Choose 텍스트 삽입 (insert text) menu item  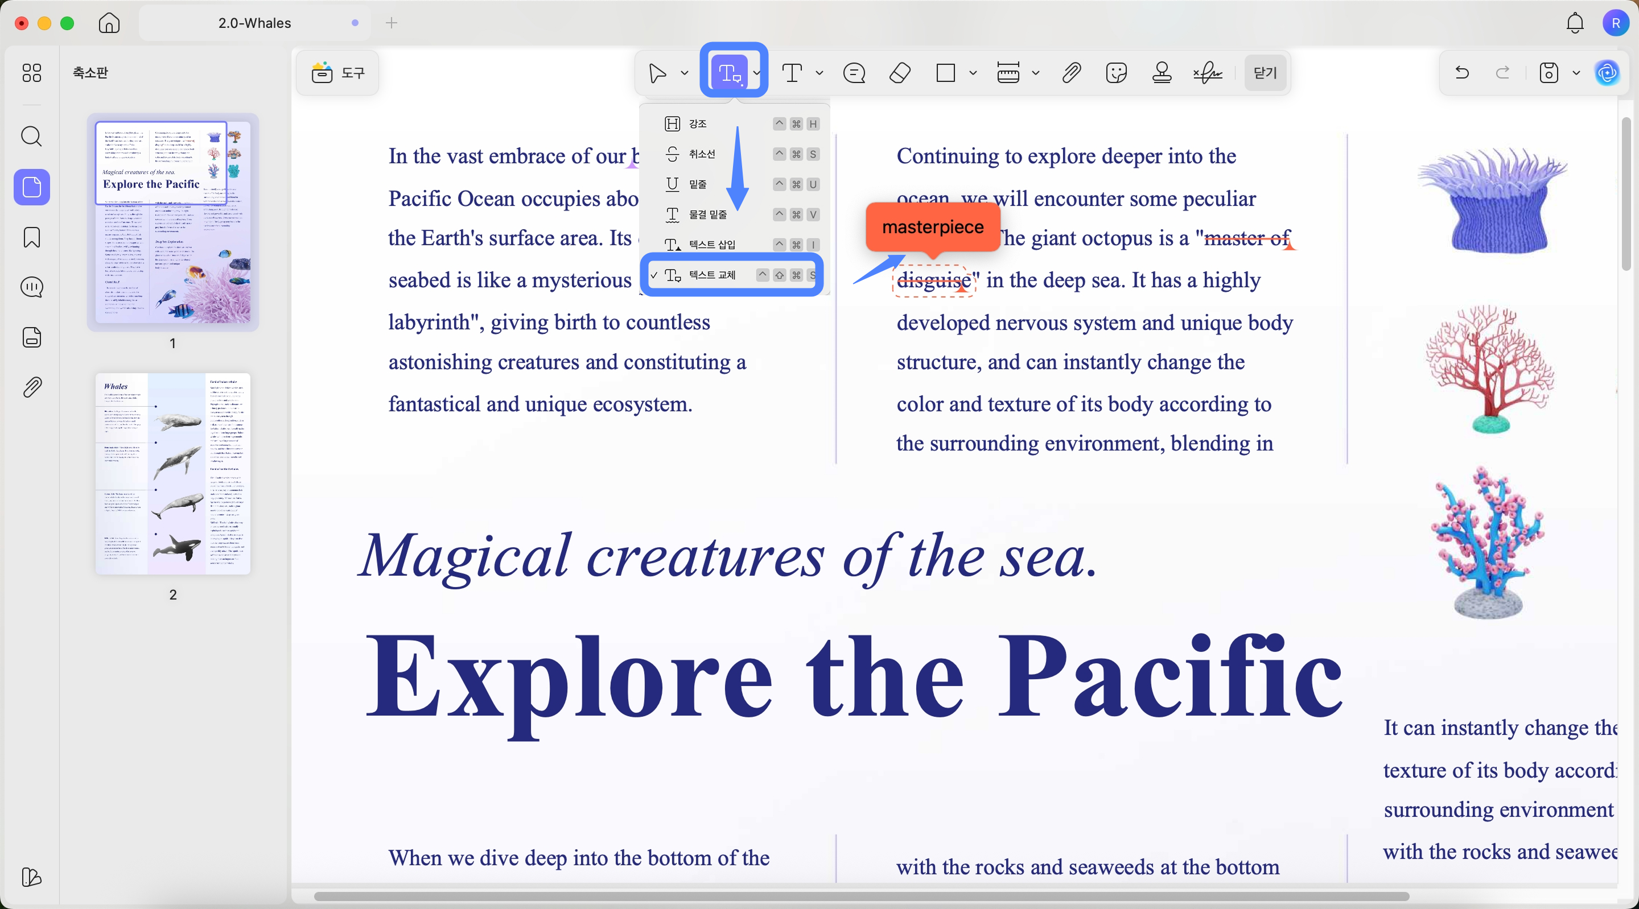(734, 244)
